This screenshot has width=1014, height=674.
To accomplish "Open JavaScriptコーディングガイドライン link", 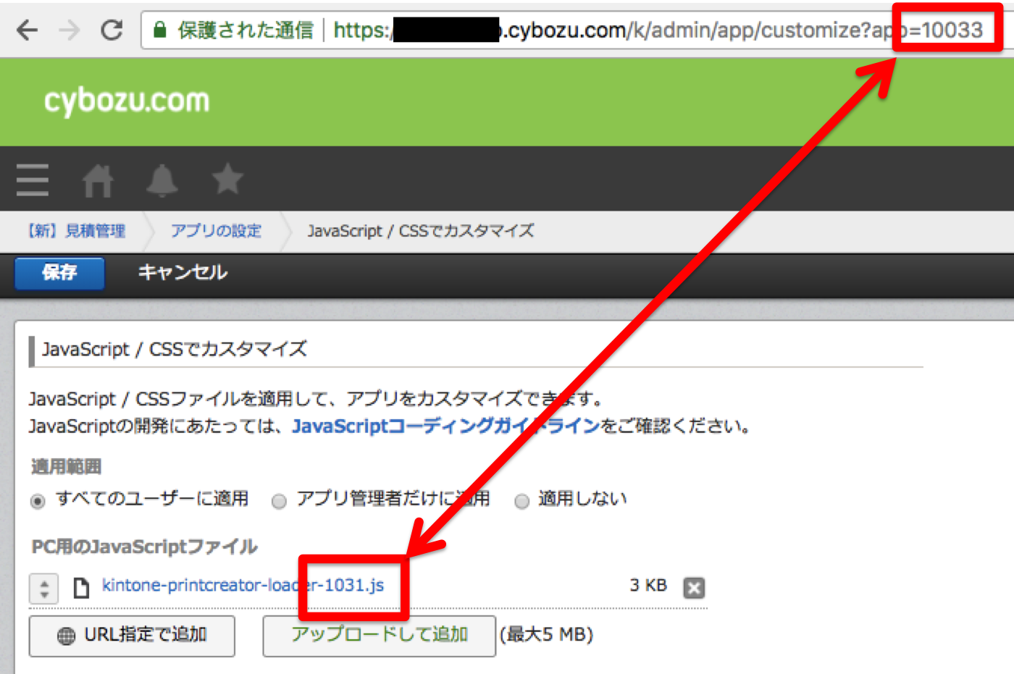I will (446, 426).
